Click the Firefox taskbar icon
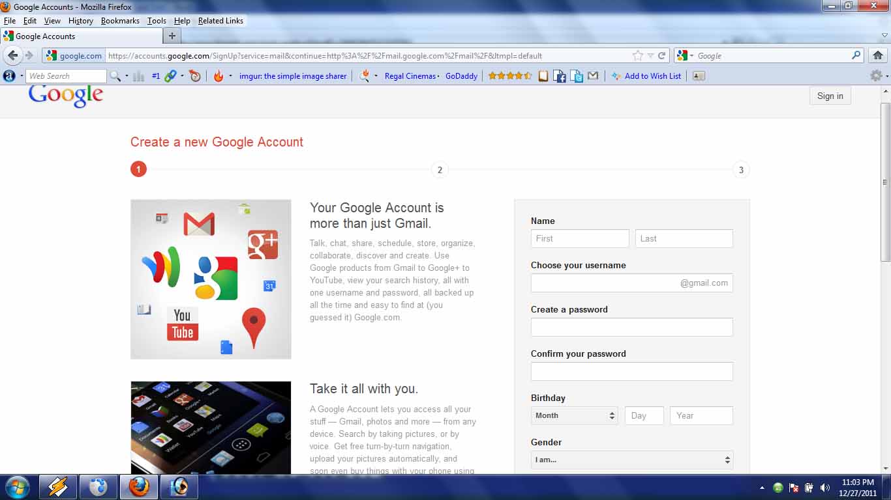Screen dimensions: 891x500 139,487
